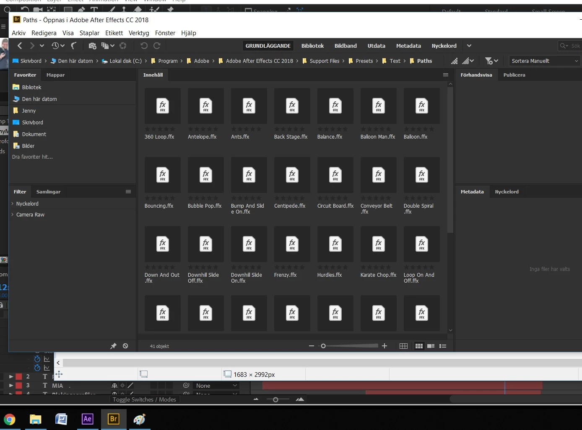Click Support Files in the path bar
The image size is (582, 430).
[321, 61]
